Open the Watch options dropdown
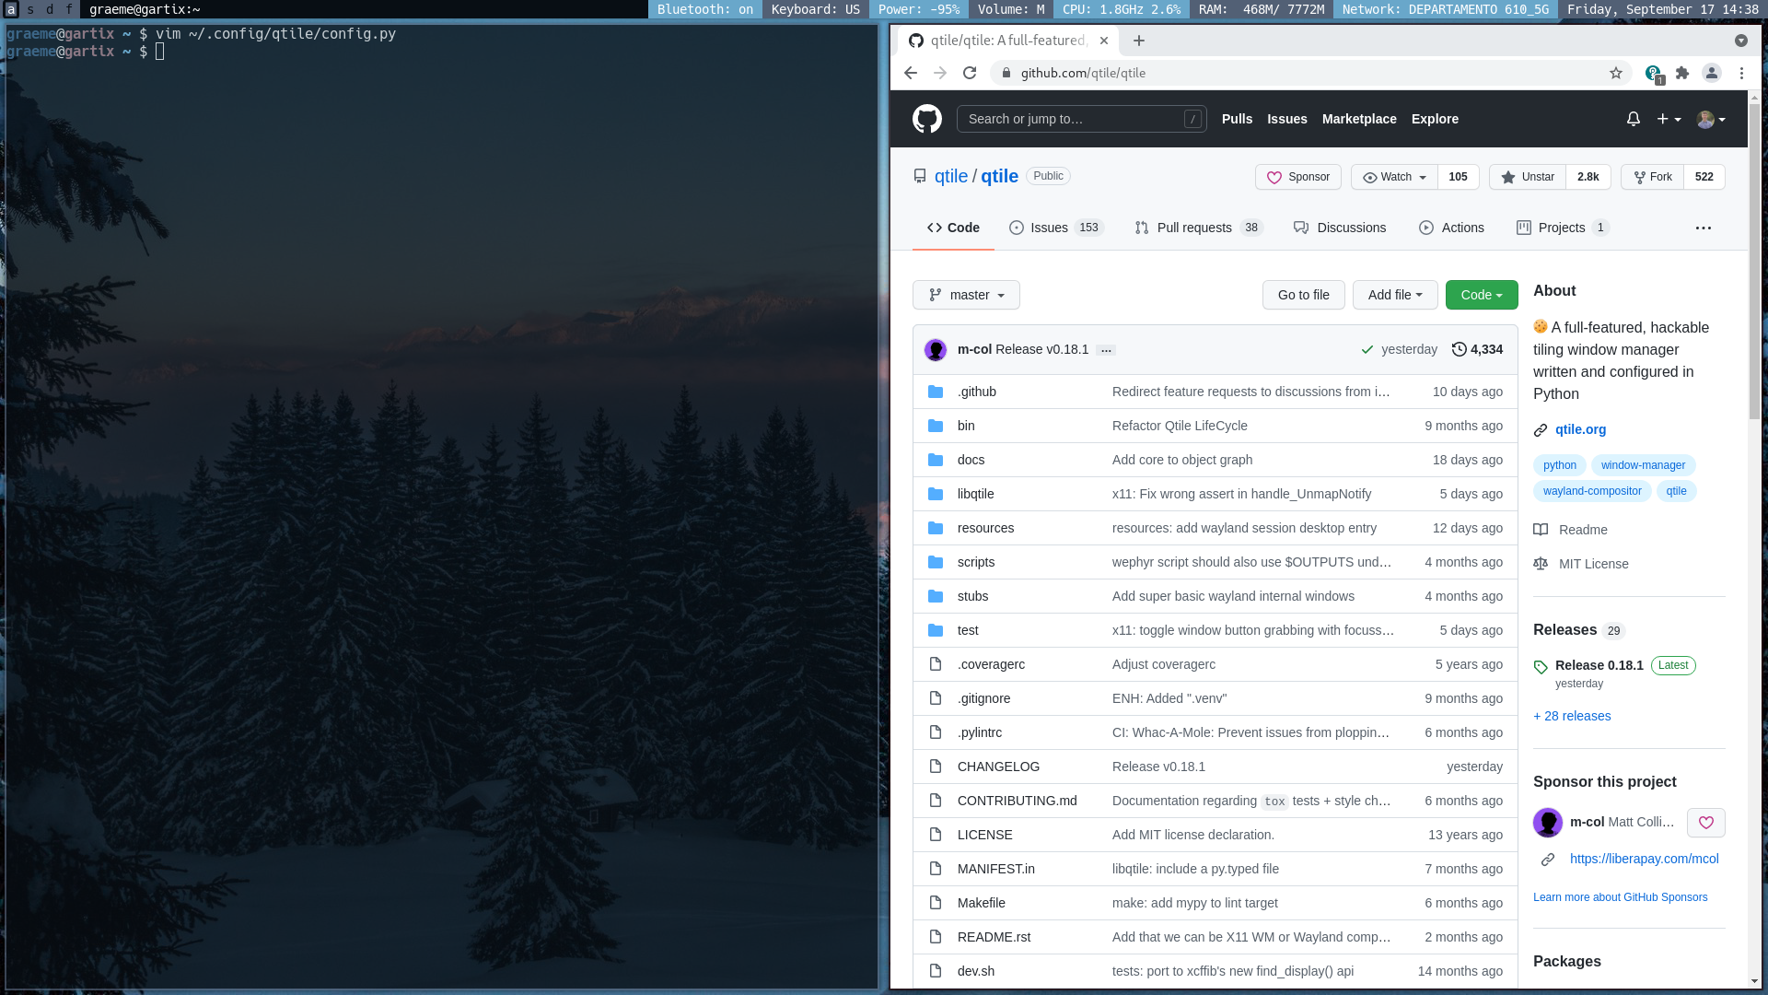 click(1393, 177)
